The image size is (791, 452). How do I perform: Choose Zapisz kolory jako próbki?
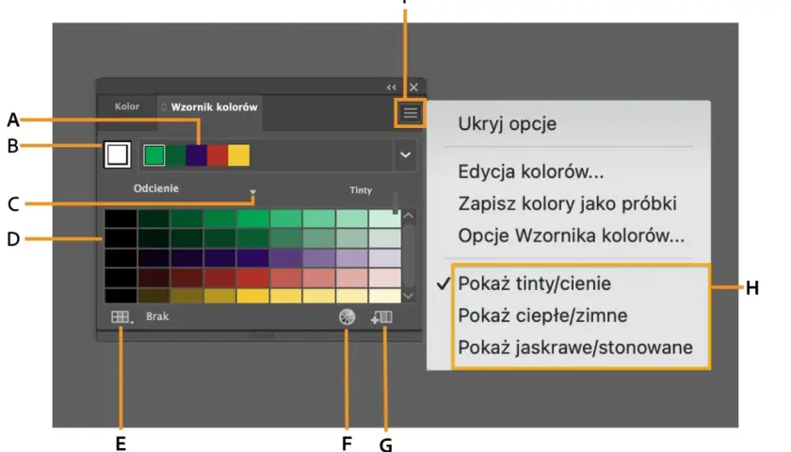[567, 203]
